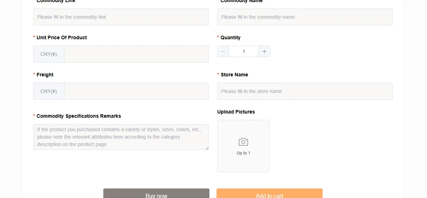Click the CNY(¥) prefix beside unit price
This screenshot has height=198, width=427.
pos(49,54)
